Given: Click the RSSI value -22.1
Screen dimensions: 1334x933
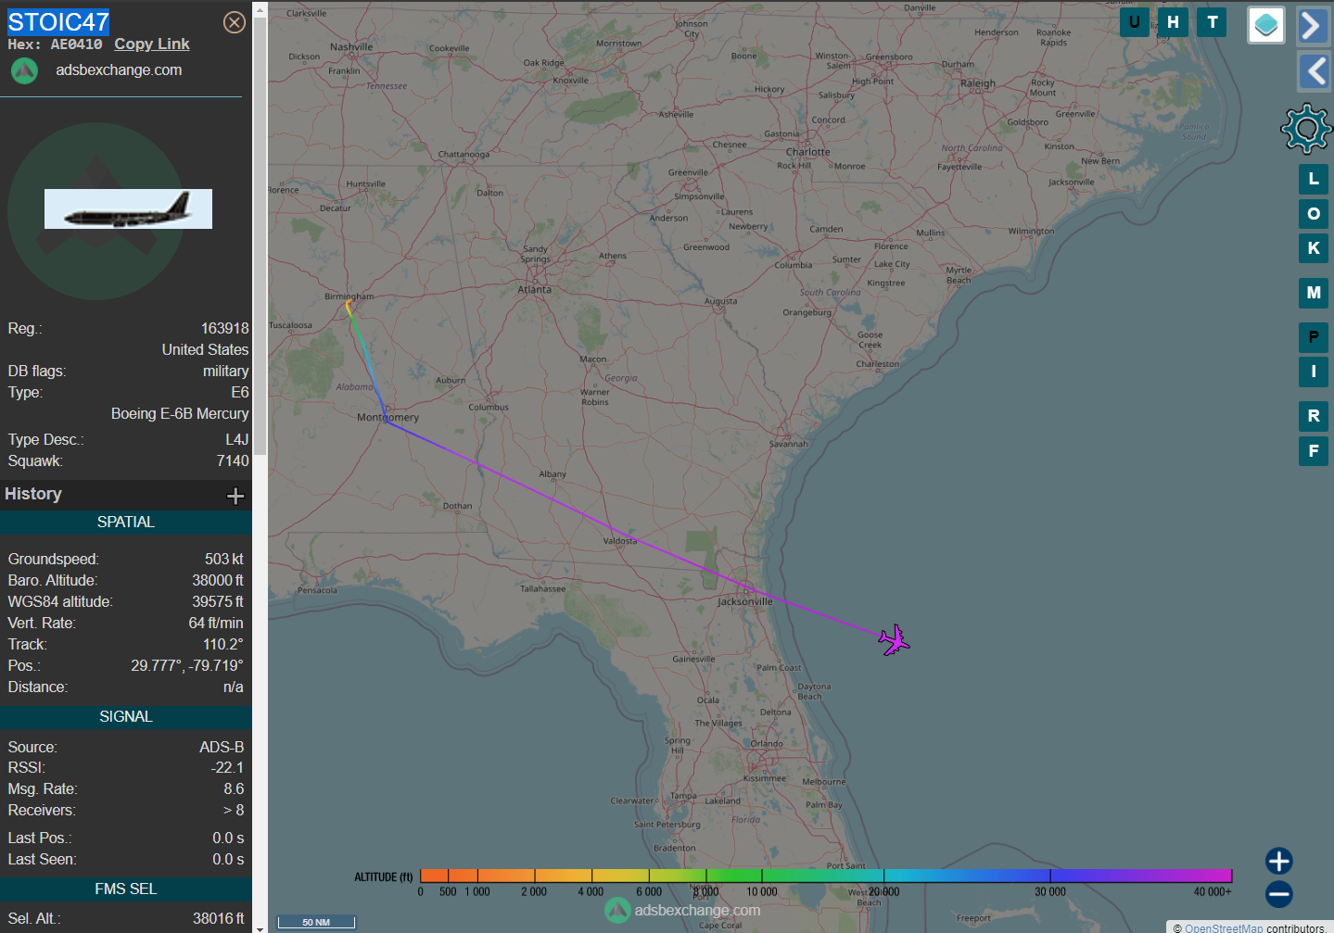Looking at the screenshot, I should pos(227,767).
